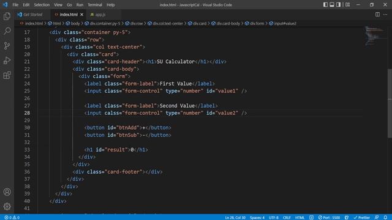Click the "SU Calculator" text on line 21
This screenshot has width=392, height=220.
(176, 62)
